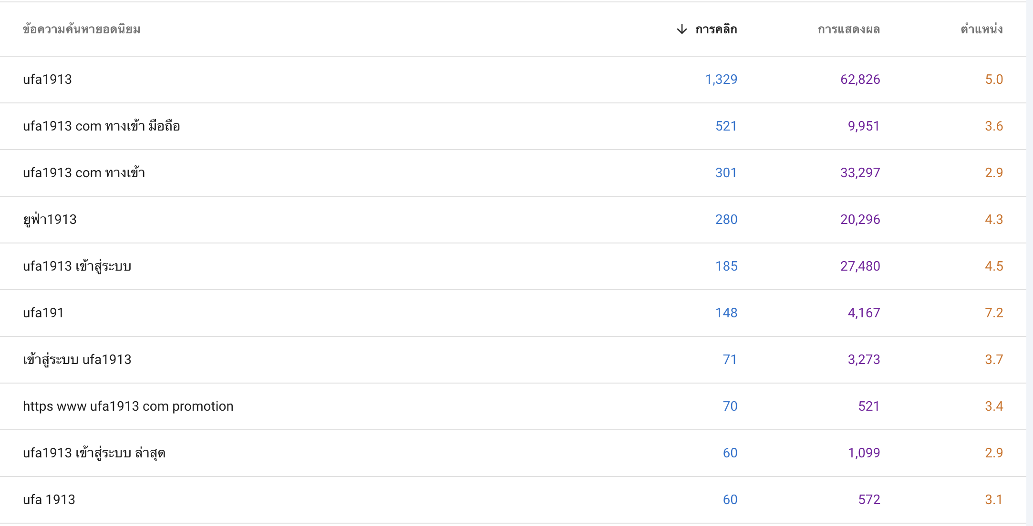Click the sort arrow beside การคลิก
Screen dimensions: 1033x526
pyautogui.click(x=682, y=30)
